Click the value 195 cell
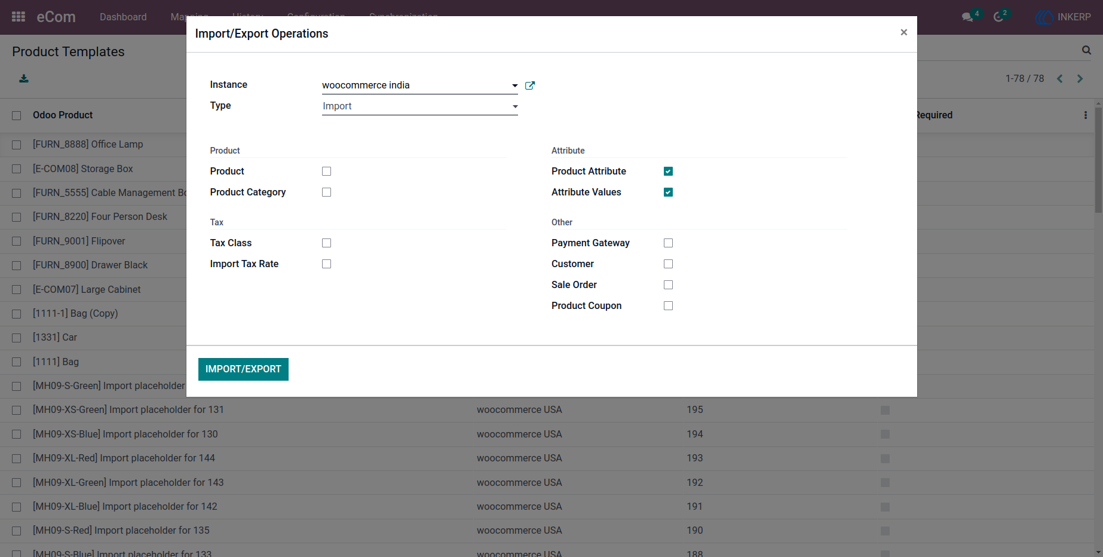 [694, 409]
